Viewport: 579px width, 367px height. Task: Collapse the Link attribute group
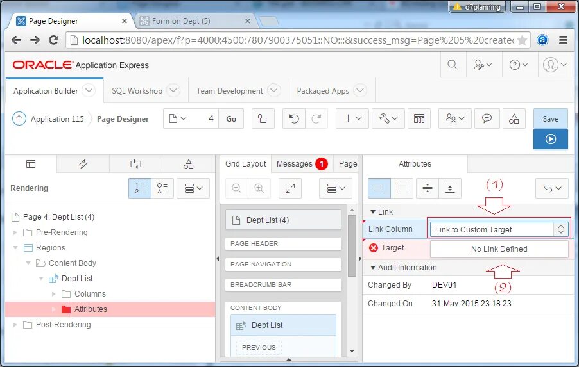click(373, 212)
